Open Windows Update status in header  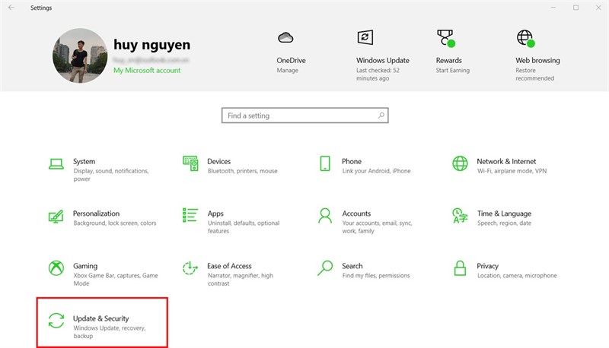point(382,60)
